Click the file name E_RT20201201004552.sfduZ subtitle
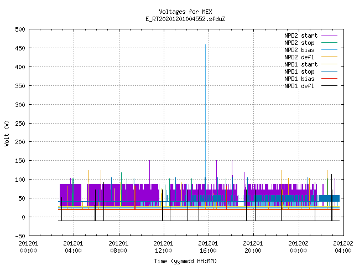354x266 pixels. point(185,19)
